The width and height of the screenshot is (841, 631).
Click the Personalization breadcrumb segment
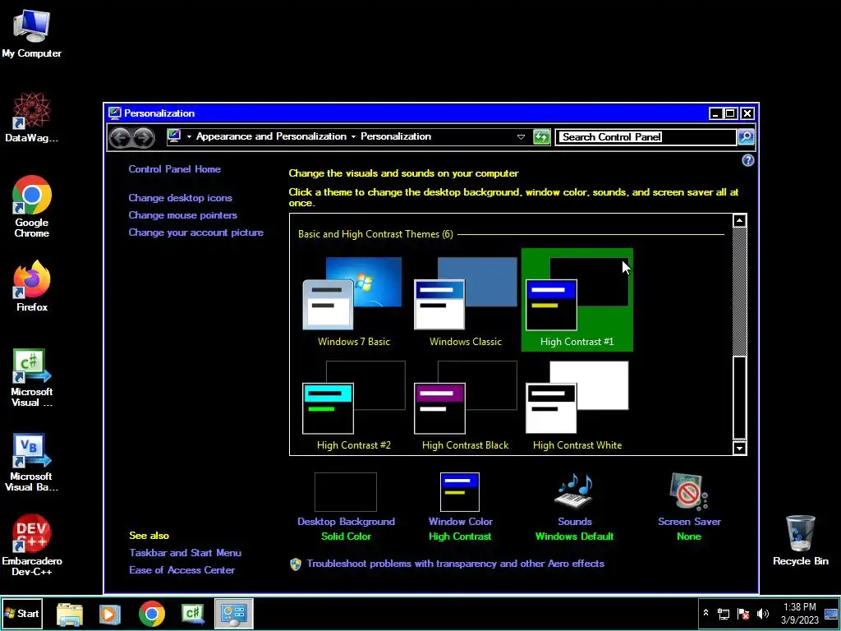tap(396, 136)
